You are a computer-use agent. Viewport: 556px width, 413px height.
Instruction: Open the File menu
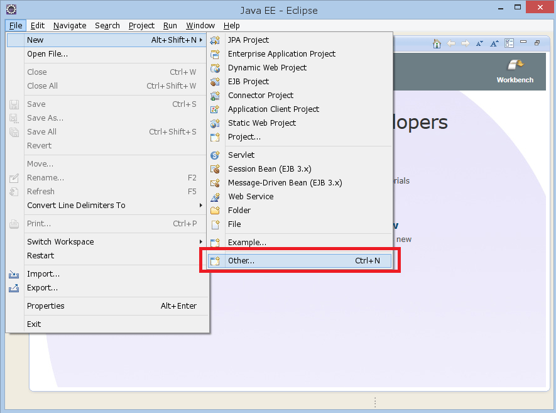click(16, 26)
